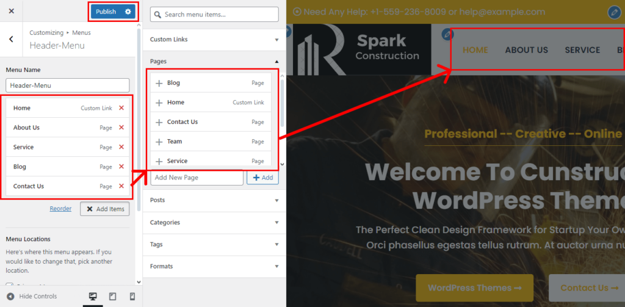
Task: Click edit pencil shortcut beside navigation menu
Action: click(x=448, y=34)
